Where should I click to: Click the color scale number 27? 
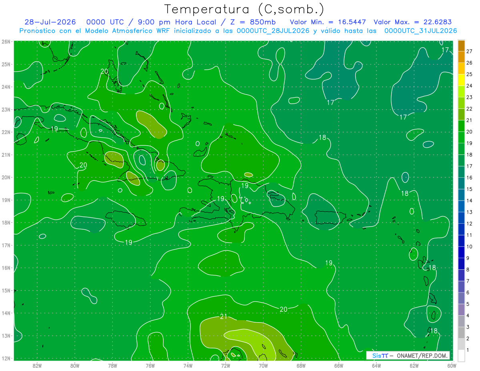click(469, 51)
